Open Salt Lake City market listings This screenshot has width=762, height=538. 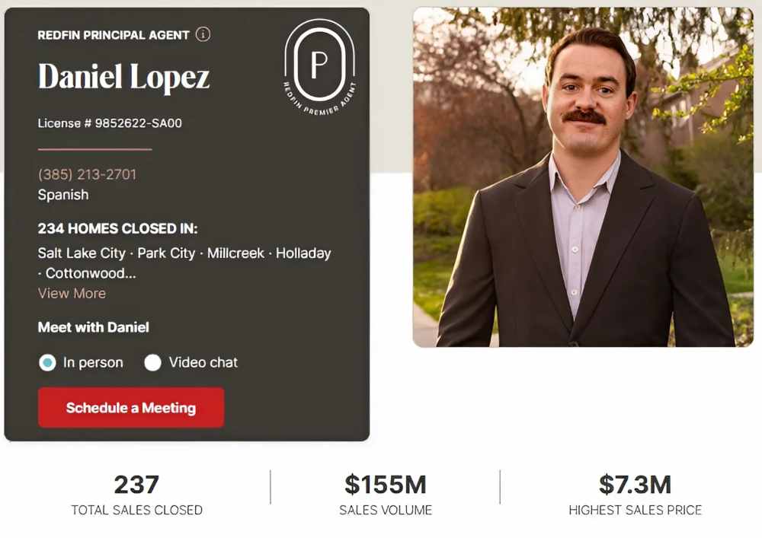click(81, 253)
